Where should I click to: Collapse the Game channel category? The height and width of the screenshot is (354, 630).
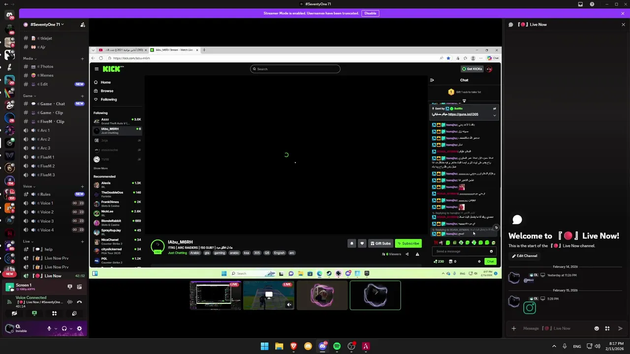29,96
